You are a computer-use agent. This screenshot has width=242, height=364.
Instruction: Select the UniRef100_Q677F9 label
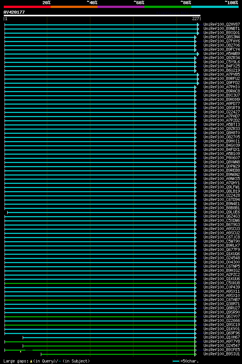[222, 250]
